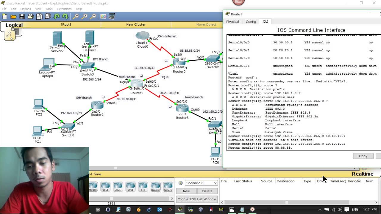Click the Last Status column header
Viewport: 381px width, 214px height.
pos(243,181)
